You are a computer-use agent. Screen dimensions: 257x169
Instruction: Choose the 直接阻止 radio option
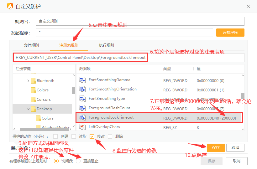(x=78, y=161)
